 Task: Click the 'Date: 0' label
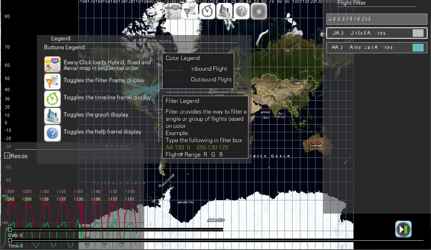(15, 235)
